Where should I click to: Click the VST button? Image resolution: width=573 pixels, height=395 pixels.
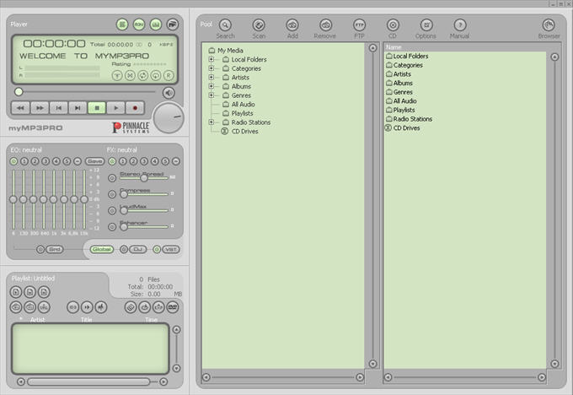tap(171, 249)
